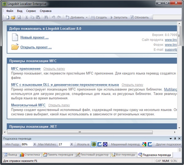This screenshot has width=184, height=165.
Task: Switch to the Текстовый редактор tab
Action: pos(92,155)
